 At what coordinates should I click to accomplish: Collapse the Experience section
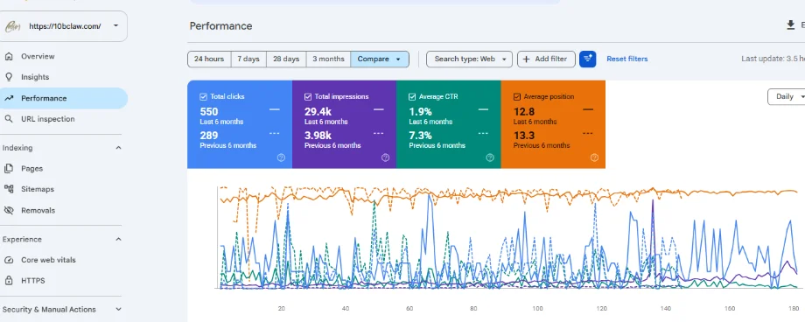(119, 240)
